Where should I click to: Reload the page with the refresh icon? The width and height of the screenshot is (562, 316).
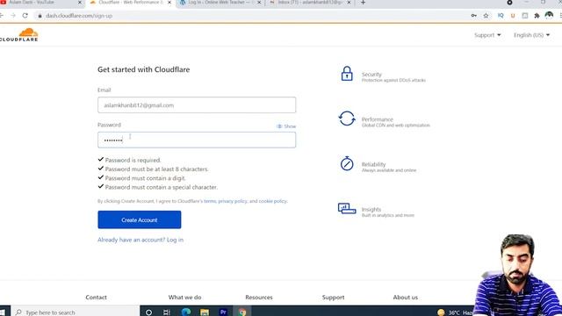[25, 16]
